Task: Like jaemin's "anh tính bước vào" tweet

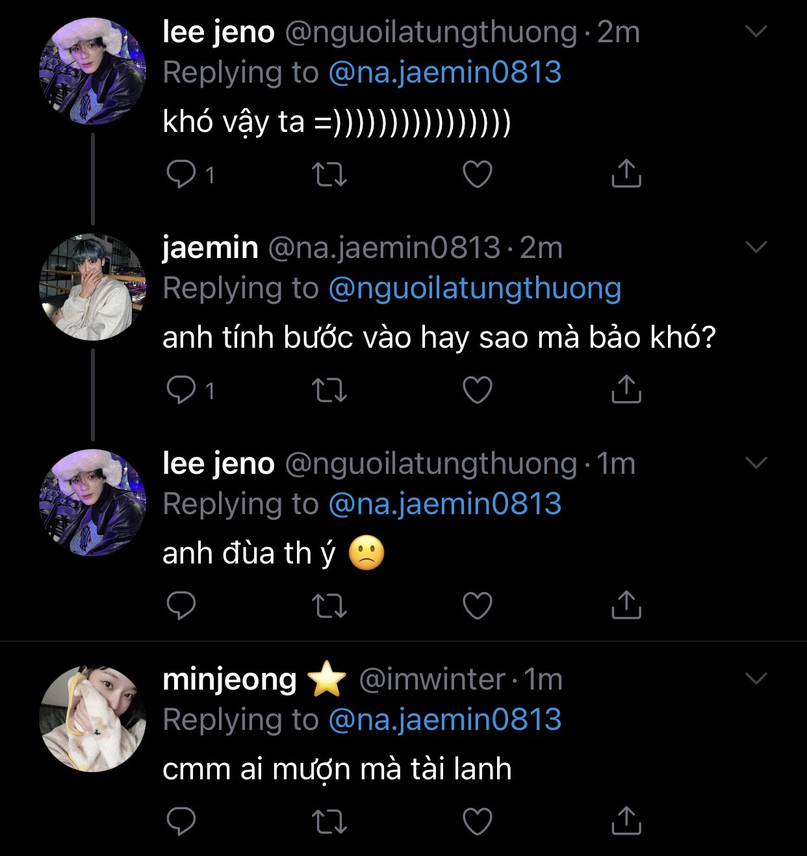Action: point(478,390)
